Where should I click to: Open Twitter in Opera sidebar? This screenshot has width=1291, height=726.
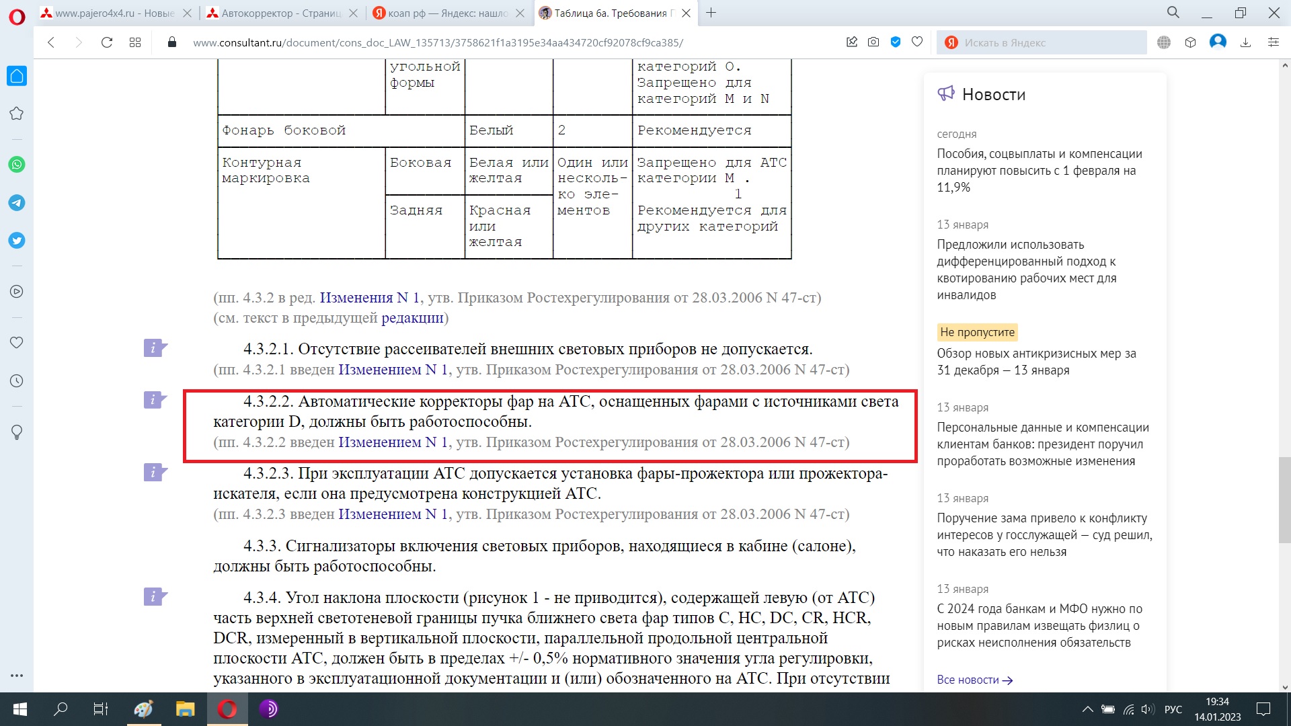pos(17,241)
